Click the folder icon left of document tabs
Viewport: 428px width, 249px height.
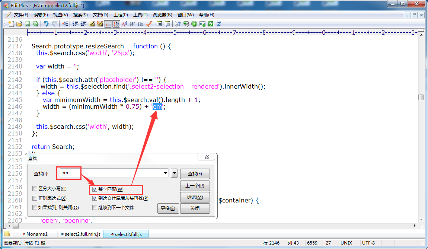click(x=7, y=234)
